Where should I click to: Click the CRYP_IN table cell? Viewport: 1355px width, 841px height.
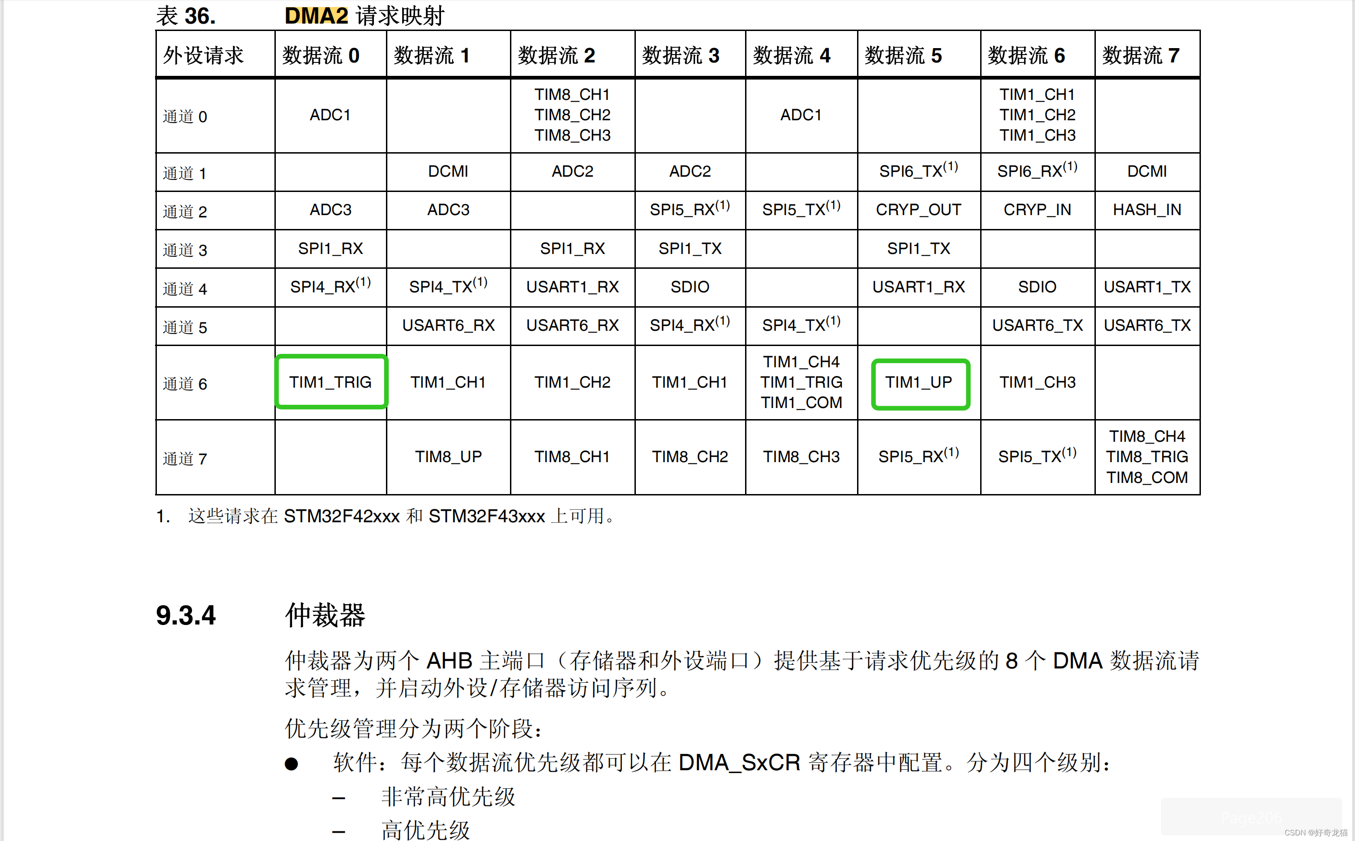pyautogui.click(x=1037, y=210)
